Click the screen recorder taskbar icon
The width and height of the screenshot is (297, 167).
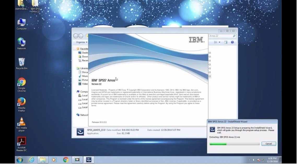click(x=77, y=160)
